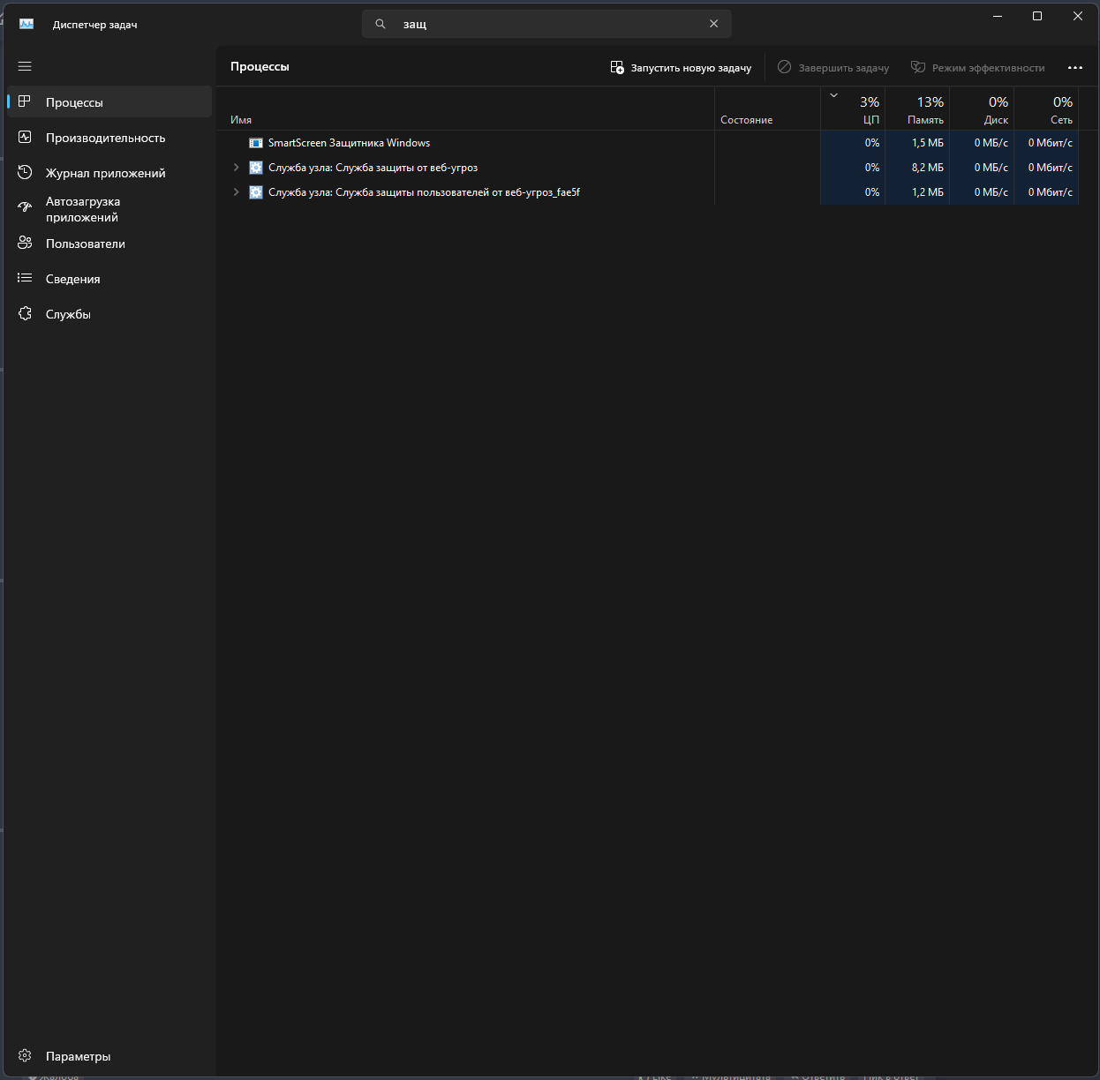Open the Службы page
Viewport: 1100px width, 1080px height.
[x=109, y=314]
